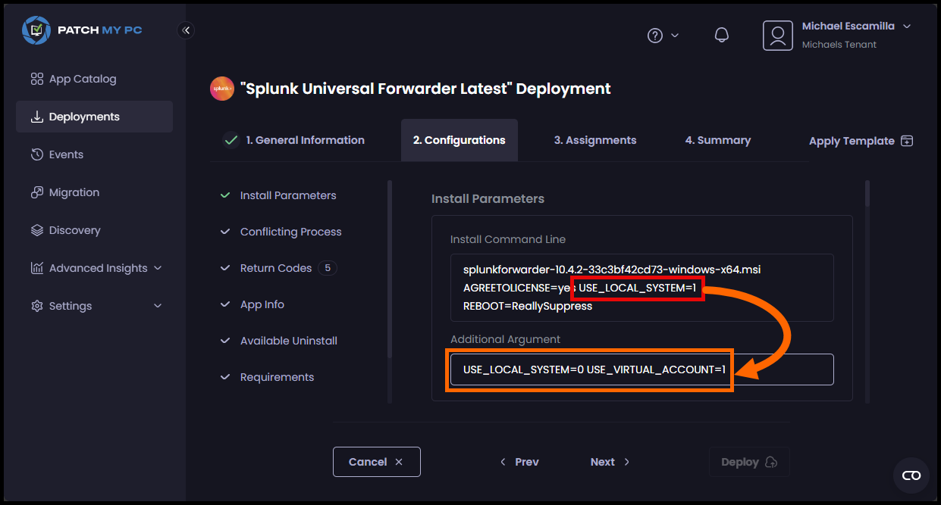Click the section list scrollbar
Image resolution: width=941 pixels, height=505 pixels.
tap(390, 269)
